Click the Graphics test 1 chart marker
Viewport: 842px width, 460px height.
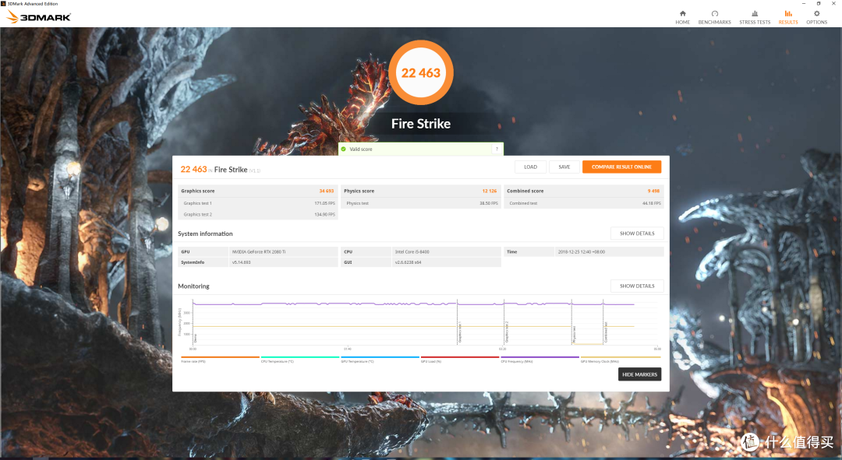coord(460,332)
